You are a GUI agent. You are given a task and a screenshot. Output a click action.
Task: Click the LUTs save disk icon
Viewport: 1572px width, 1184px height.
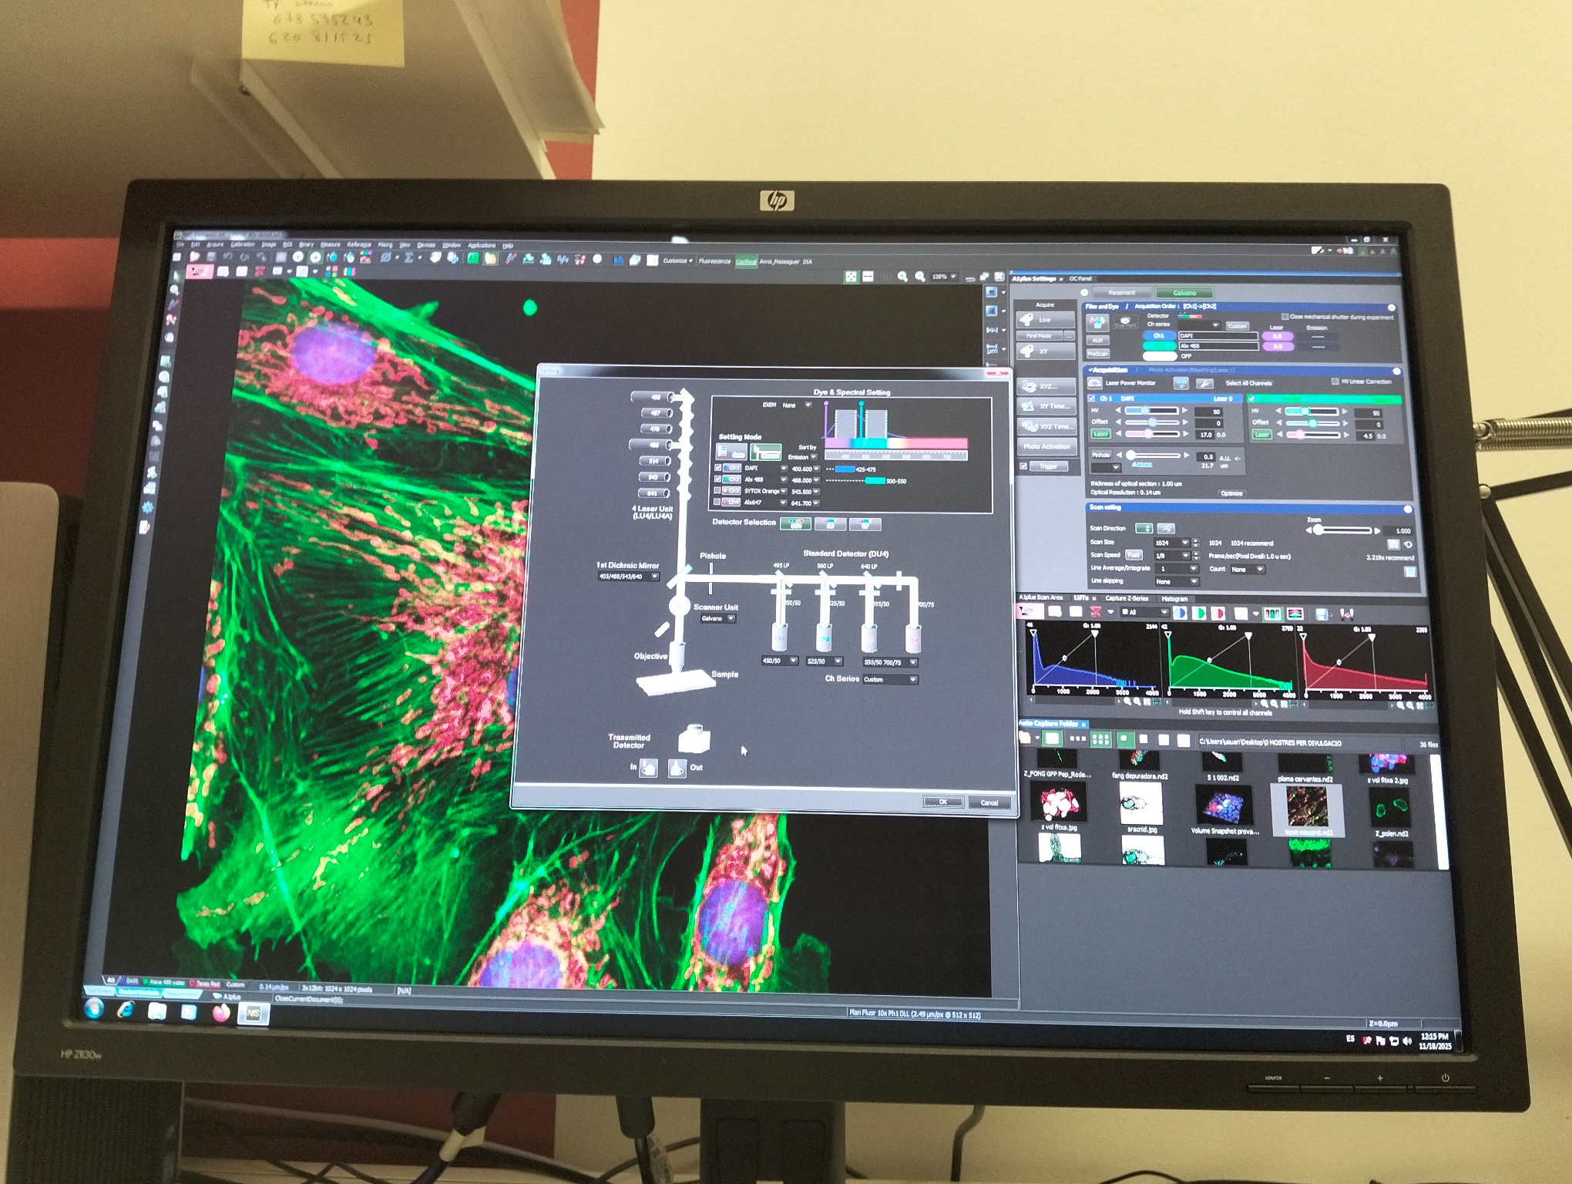coord(1322,614)
